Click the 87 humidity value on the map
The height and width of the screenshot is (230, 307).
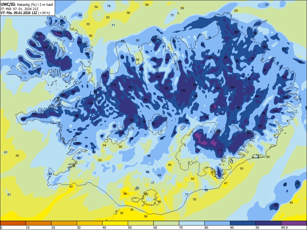(267, 5)
